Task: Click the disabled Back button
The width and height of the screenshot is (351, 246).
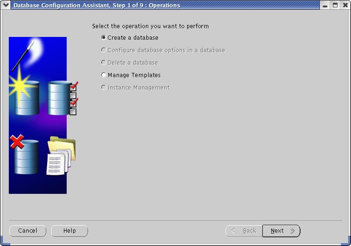Action: point(244,231)
